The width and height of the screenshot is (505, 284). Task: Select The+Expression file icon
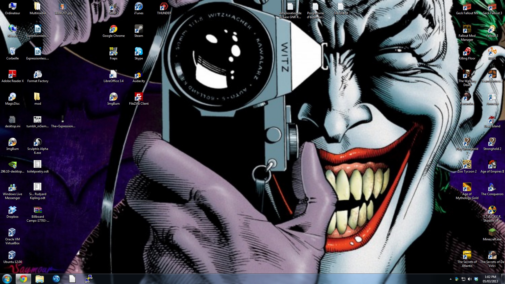63,121
